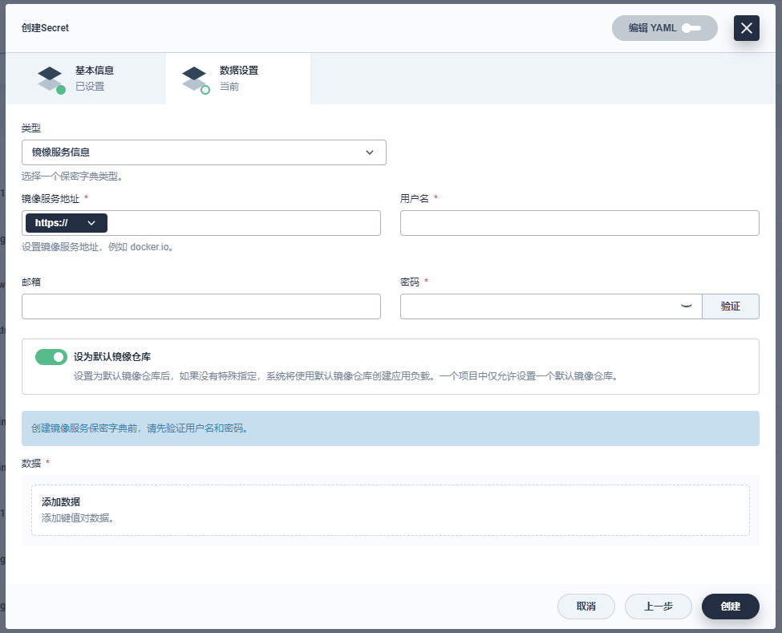Focus the 邮箱 input field
Image resolution: width=782 pixels, height=633 pixels.
point(201,306)
